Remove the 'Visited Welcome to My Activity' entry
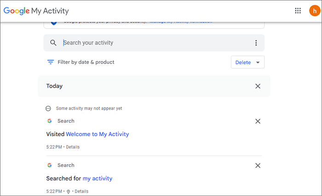 click(258, 121)
